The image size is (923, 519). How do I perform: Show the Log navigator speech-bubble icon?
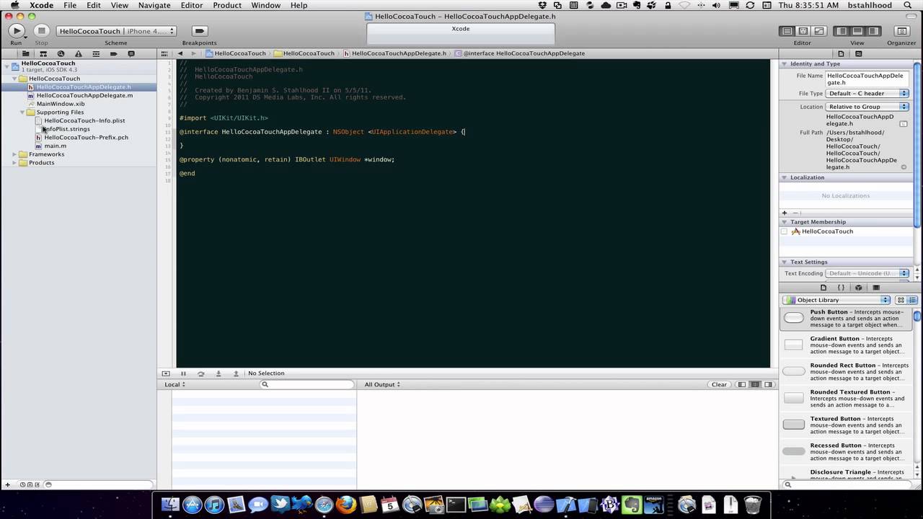(x=131, y=53)
